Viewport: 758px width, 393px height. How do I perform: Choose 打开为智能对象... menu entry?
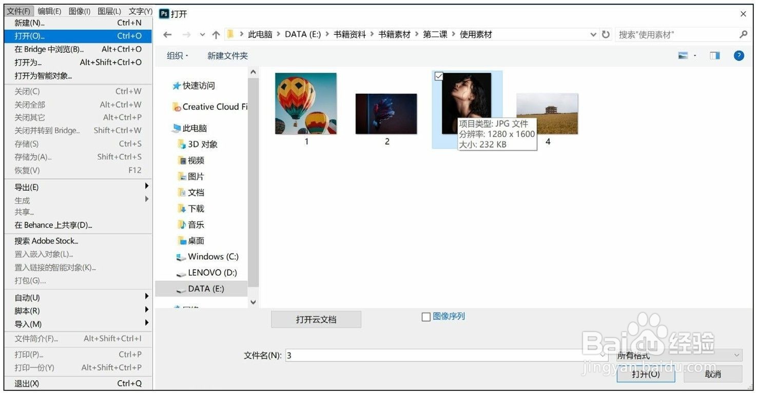[77, 76]
